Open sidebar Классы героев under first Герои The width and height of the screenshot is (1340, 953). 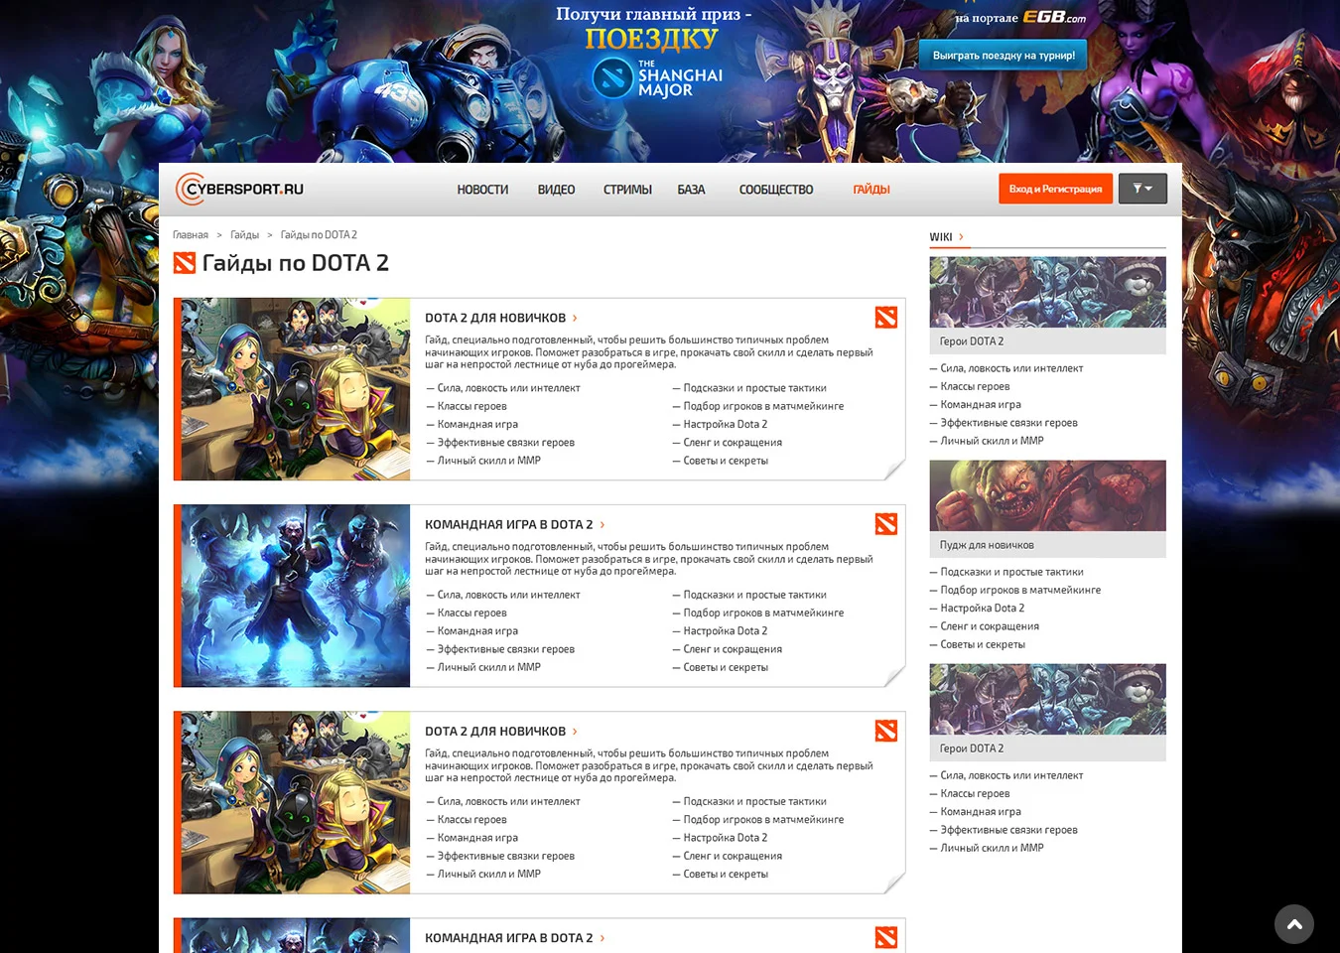[x=975, y=386]
